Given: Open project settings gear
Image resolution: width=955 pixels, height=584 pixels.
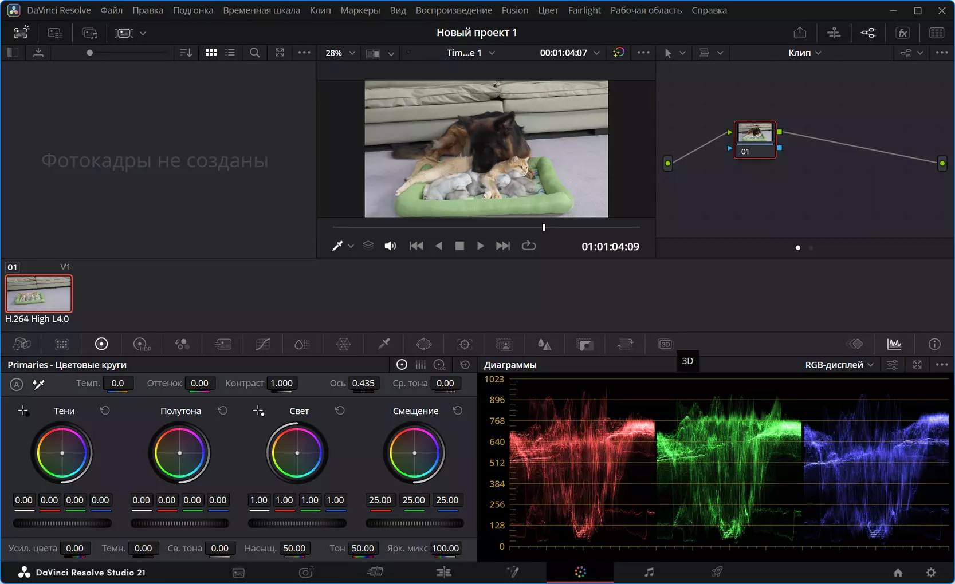Looking at the screenshot, I should tap(931, 573).
